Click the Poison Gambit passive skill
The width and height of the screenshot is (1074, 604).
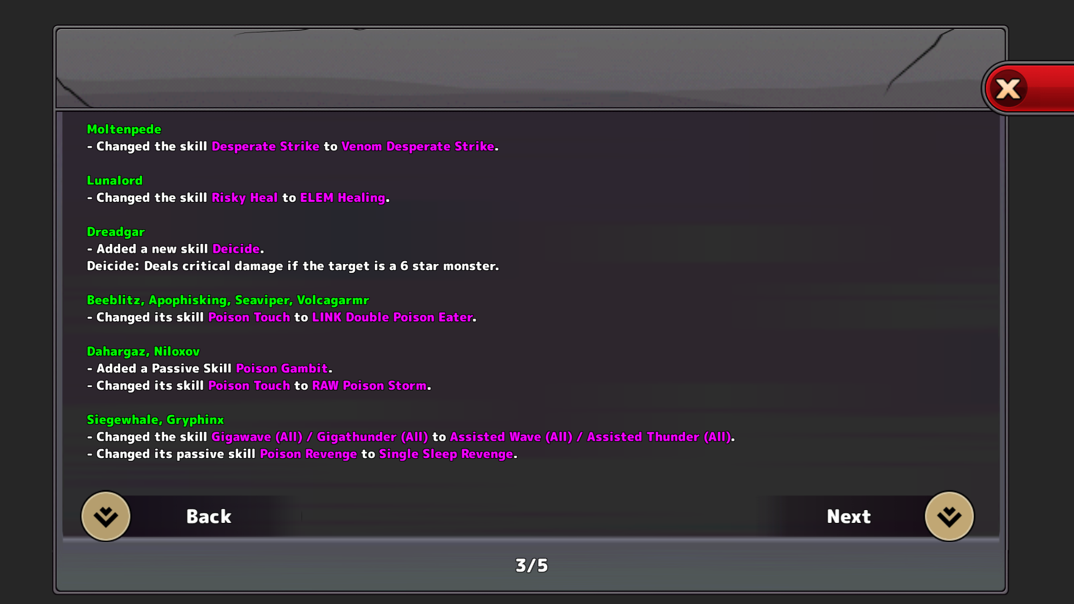[x=282, y=369]
